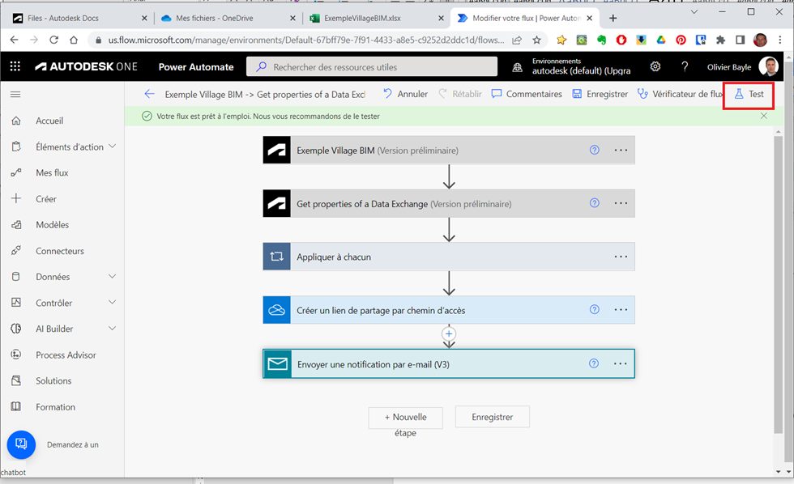Open more options for Get properties step

click(621, 203)
